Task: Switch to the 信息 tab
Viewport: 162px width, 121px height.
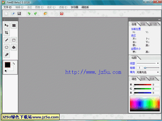Action: 134,24
